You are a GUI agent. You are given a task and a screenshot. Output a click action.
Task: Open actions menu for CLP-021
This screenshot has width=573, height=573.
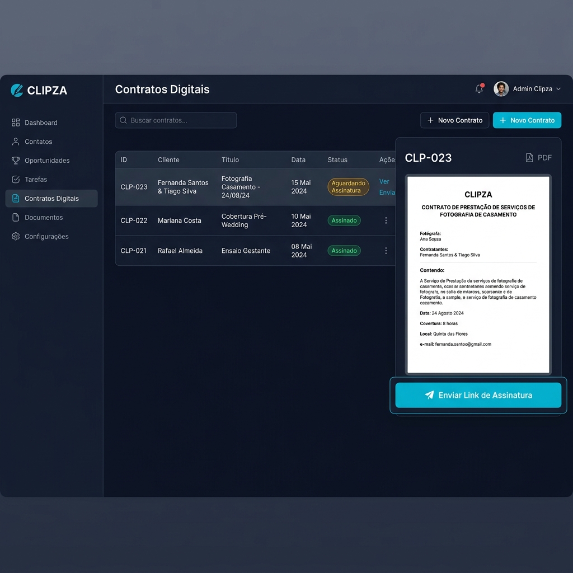coord(386,251)
